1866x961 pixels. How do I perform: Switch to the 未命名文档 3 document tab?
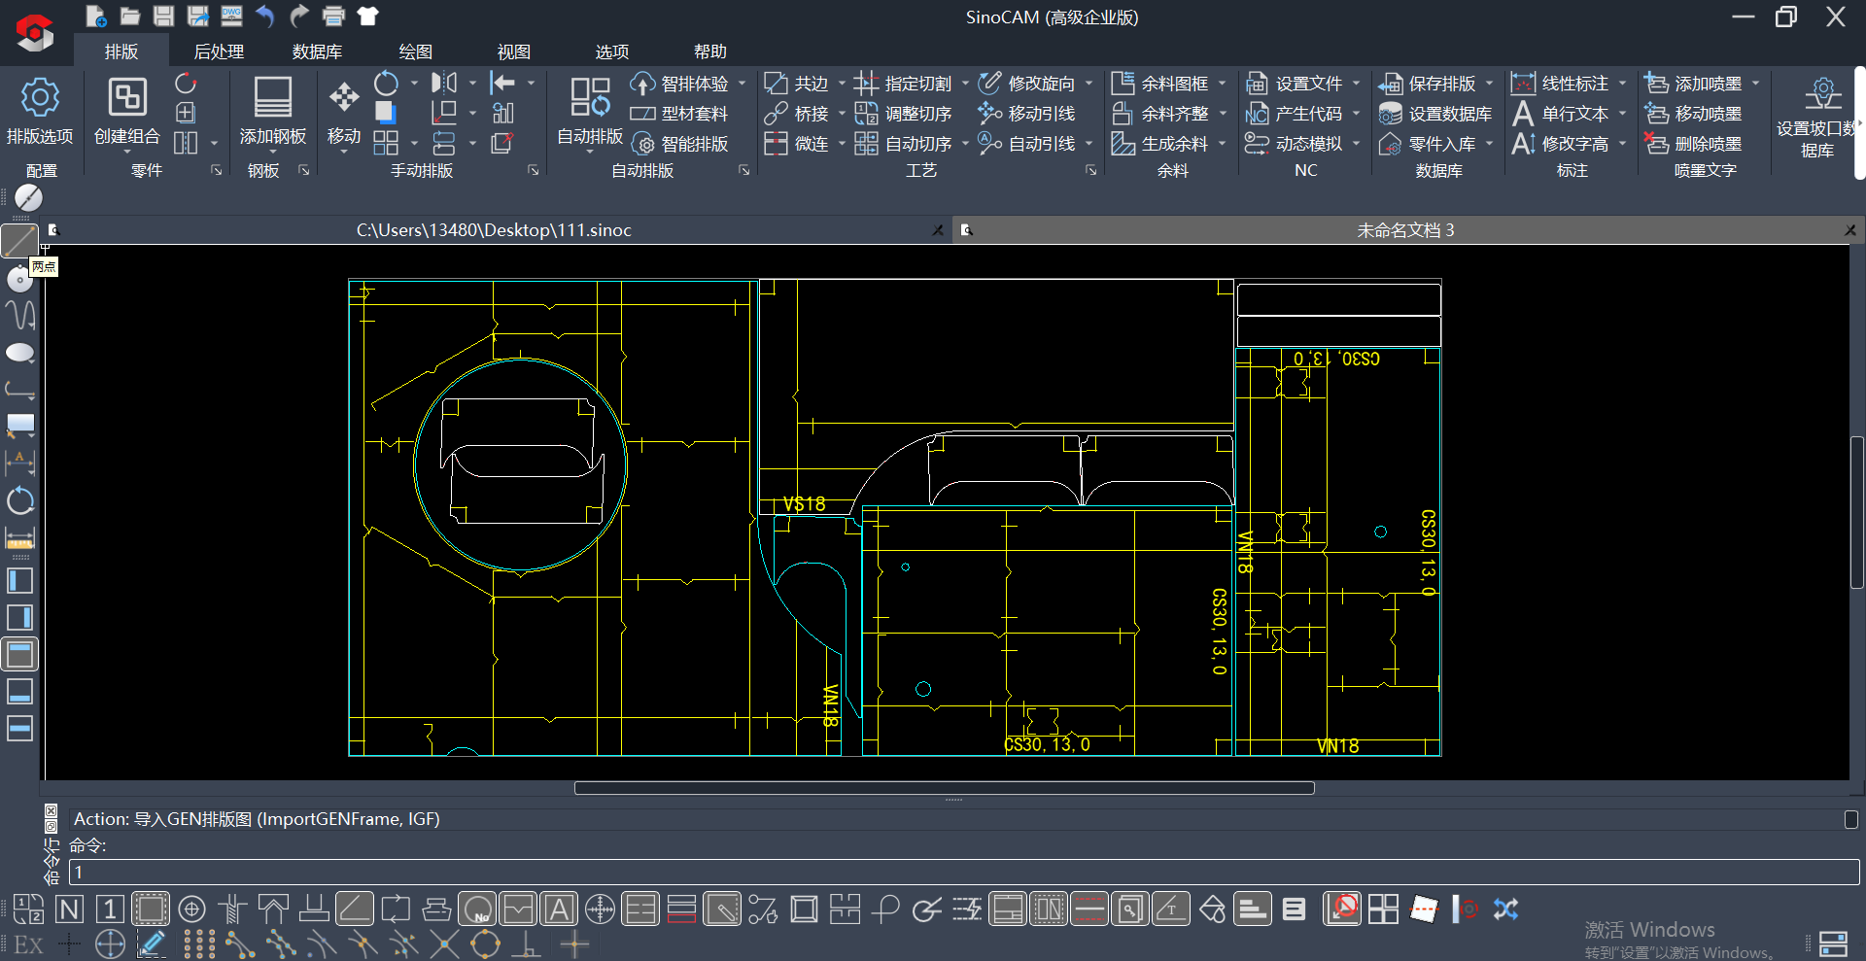(x=1404, y=230)
